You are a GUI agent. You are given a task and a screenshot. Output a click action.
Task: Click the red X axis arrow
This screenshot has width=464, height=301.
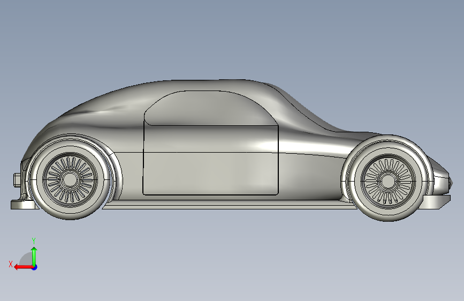pyautogui.click(x=23, y=267)
